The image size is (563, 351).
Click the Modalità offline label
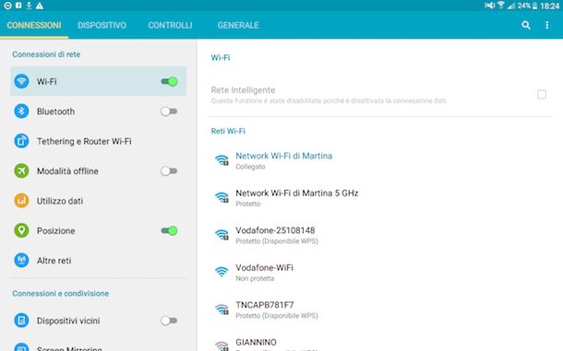click(x=67, y=171)
